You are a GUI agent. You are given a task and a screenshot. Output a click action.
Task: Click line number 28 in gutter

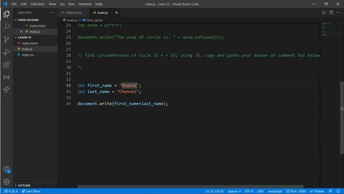68,55
